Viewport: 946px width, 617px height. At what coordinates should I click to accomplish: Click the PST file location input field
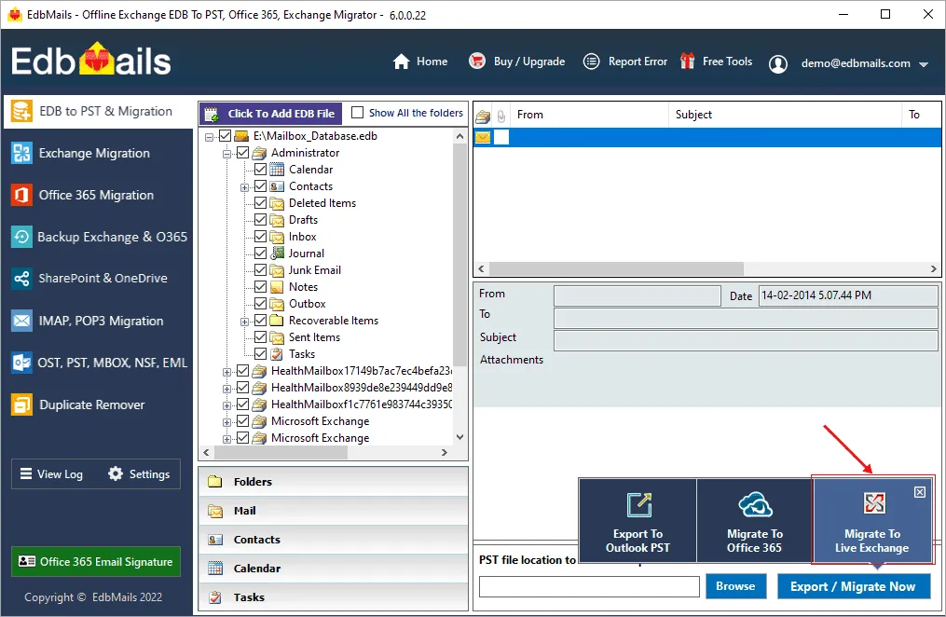[x=589, y=587]
